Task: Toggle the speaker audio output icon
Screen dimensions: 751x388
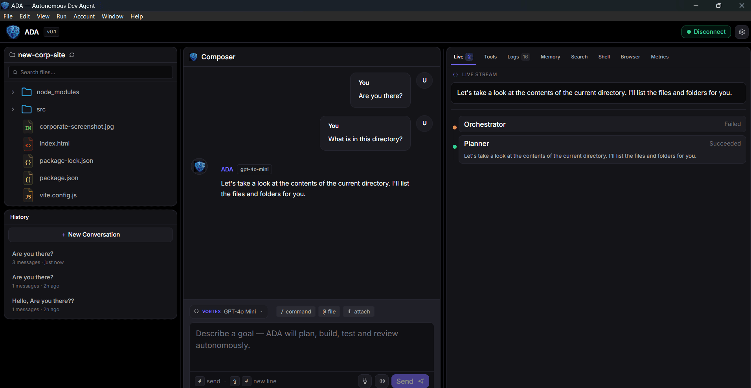Action: [x=382, y=381]
